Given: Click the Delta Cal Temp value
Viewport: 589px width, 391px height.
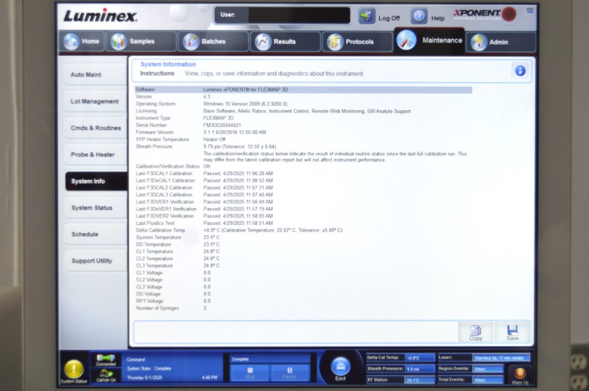Looking at the screenshot, I should click(x=420, y=358).
